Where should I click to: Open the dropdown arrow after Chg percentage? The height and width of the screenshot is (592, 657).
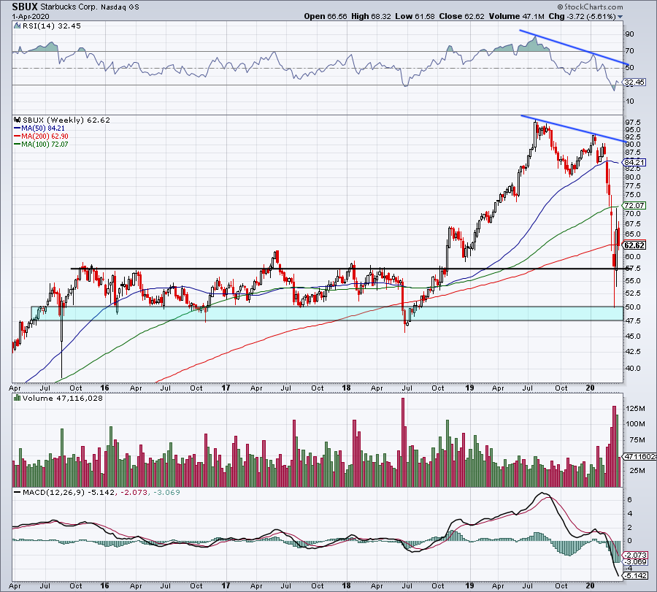point(620,17)
